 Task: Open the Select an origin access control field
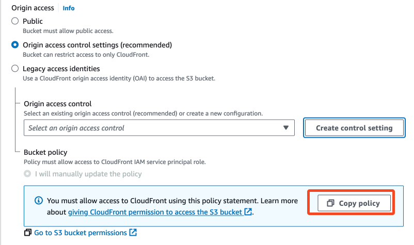(x=155, y=128)
